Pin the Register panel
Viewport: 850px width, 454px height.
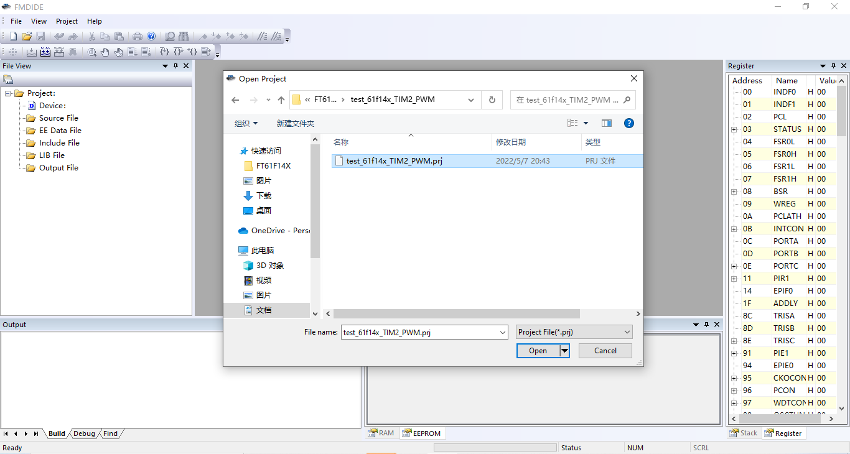833,66
